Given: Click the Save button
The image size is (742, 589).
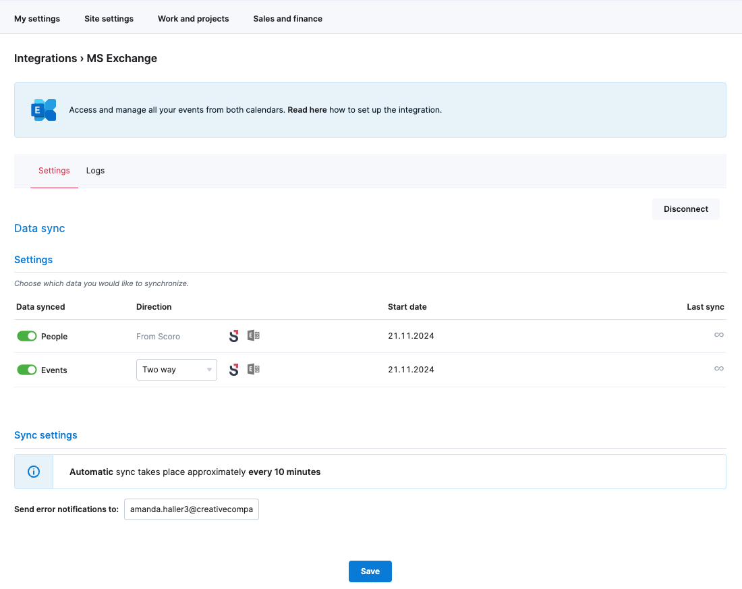Looking at the screenshot, I should coord(370,571).
